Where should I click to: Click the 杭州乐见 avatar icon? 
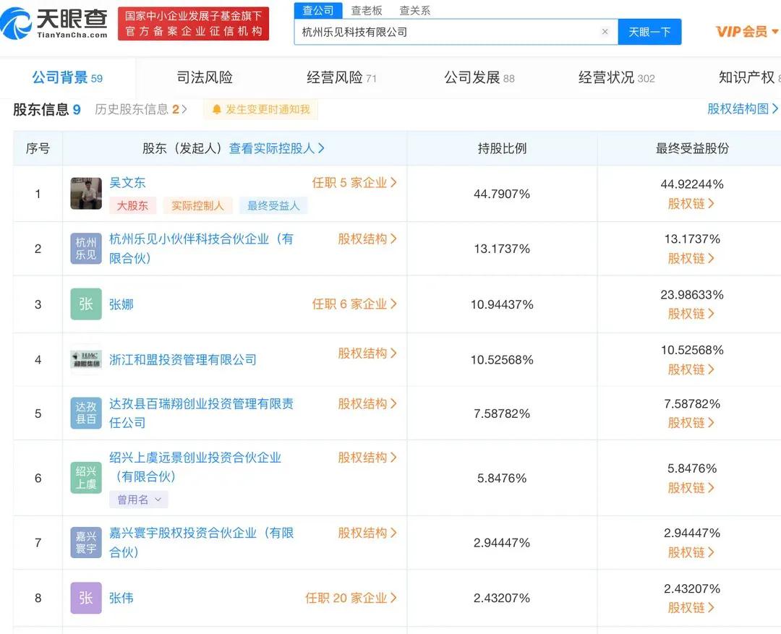(86, 248)
